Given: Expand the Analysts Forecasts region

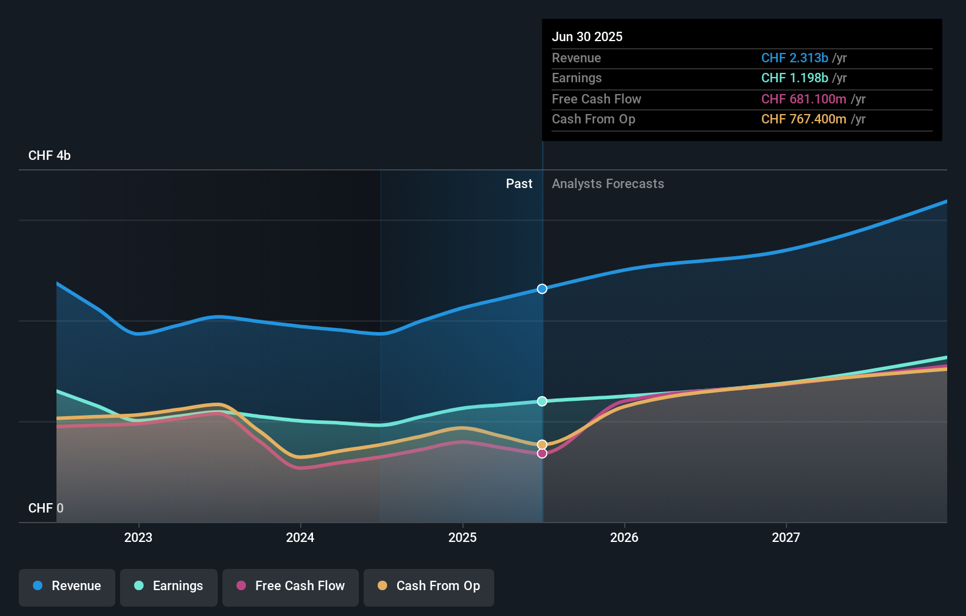Looking at the screenshot, I should point(608,184).
